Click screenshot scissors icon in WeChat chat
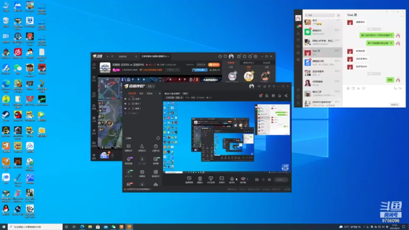 pyautogui.click(x=358, y=88)
